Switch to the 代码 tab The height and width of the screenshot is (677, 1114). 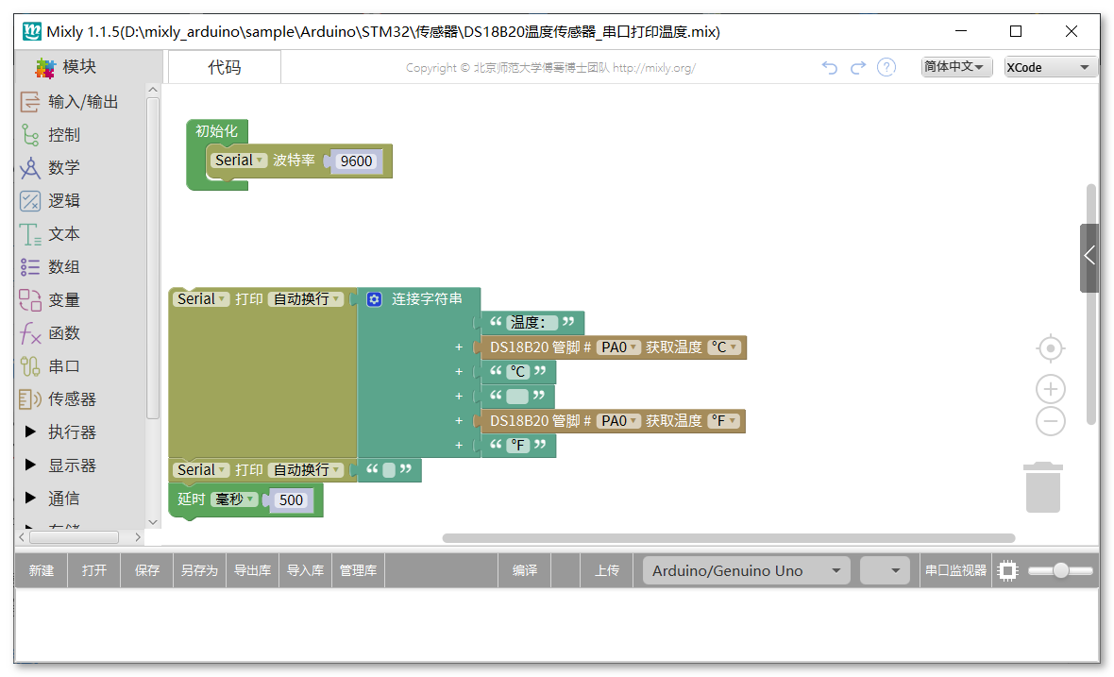click(224, 67)
